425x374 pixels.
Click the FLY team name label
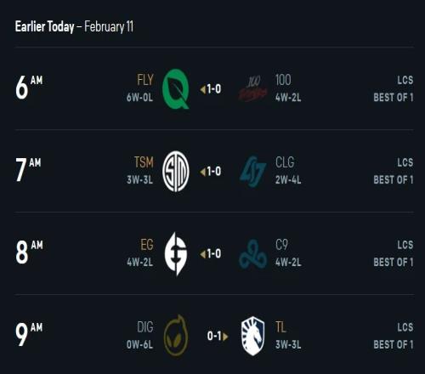click(x=145, y=80)
